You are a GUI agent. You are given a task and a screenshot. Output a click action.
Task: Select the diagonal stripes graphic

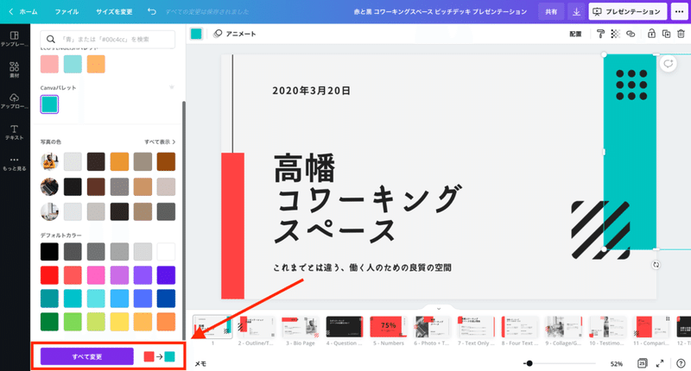pos(599,230)
